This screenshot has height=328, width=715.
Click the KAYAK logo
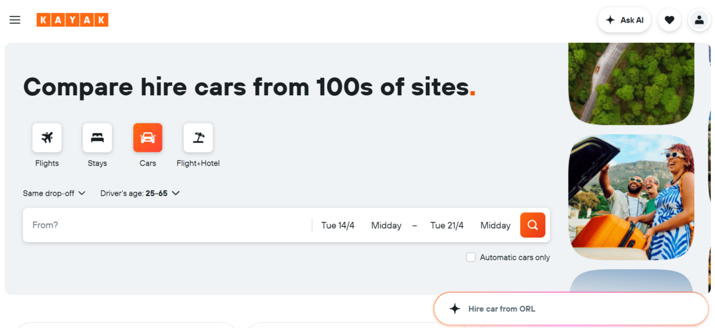tap(72, 20)
